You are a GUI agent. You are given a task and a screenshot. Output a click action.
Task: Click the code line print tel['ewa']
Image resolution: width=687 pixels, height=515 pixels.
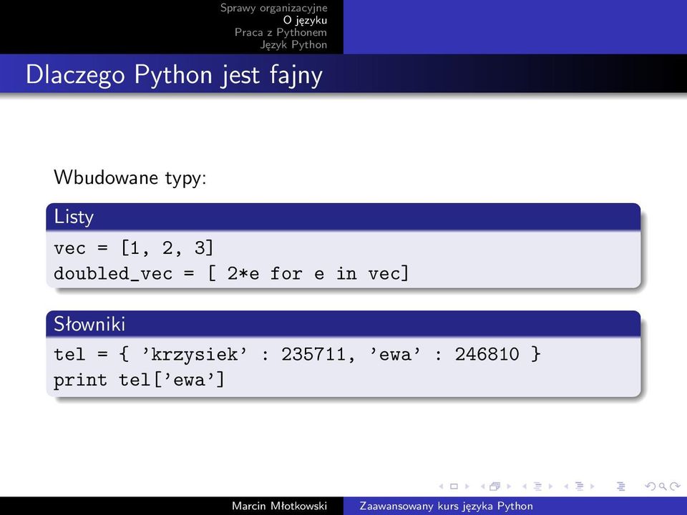coord(139,380)
